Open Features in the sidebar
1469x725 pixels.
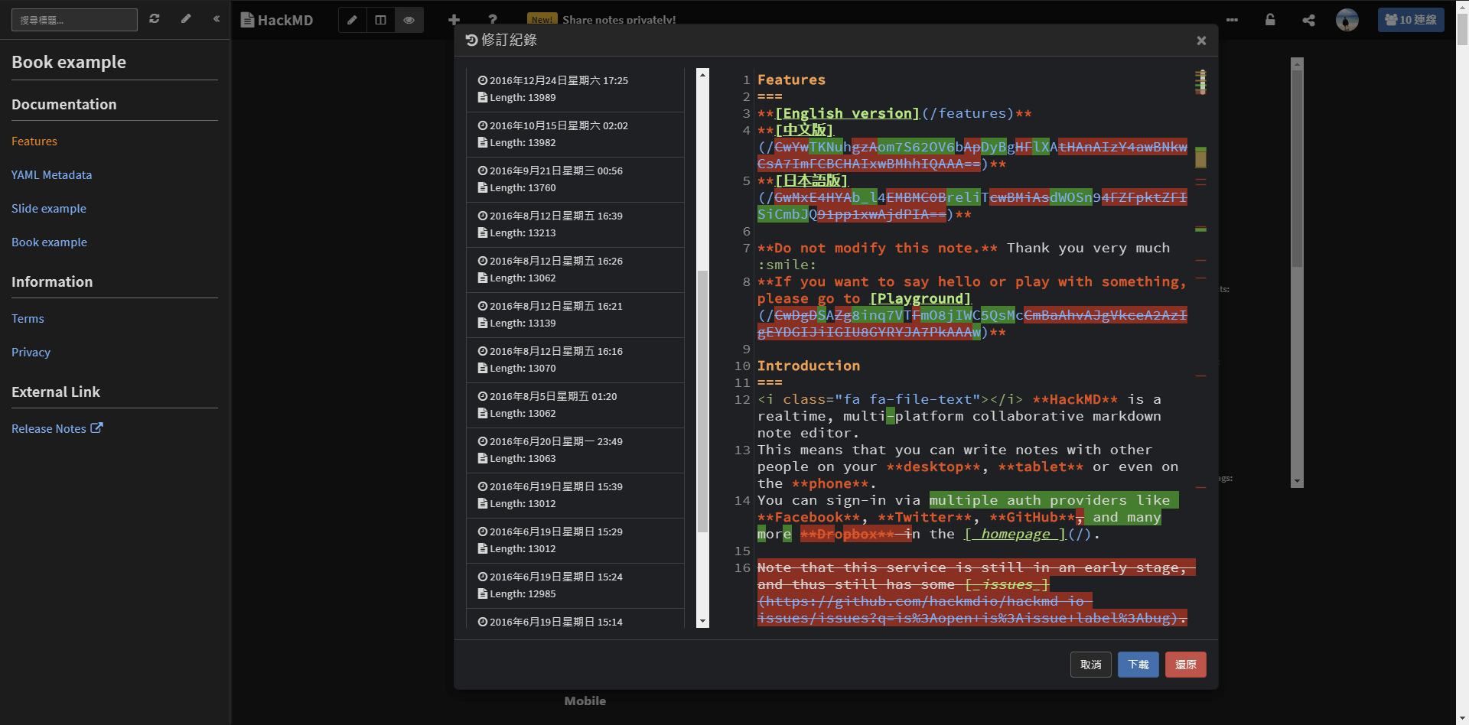pos(34,141)
